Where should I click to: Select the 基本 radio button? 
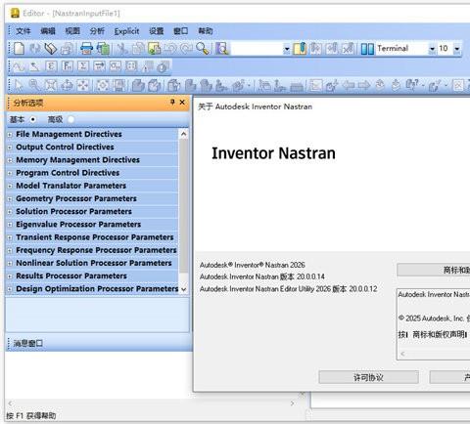32,119
